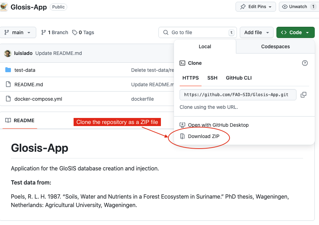Click the test-data folder icon

point(8,70)
